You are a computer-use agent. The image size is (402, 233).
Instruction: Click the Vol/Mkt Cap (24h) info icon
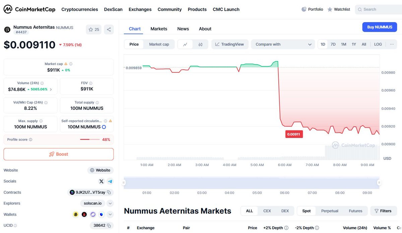tap(46, 102)
